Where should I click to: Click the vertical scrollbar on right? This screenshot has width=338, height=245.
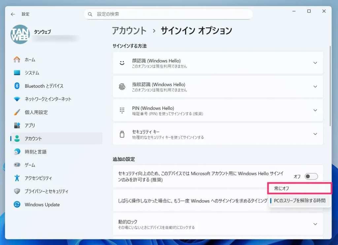pyautogui.click(x=330, y=86)
